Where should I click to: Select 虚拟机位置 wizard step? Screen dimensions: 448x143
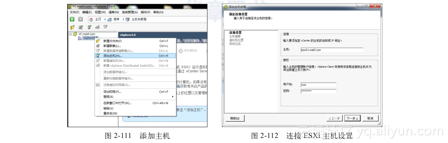pyautogui.click(x=236, y=40)
